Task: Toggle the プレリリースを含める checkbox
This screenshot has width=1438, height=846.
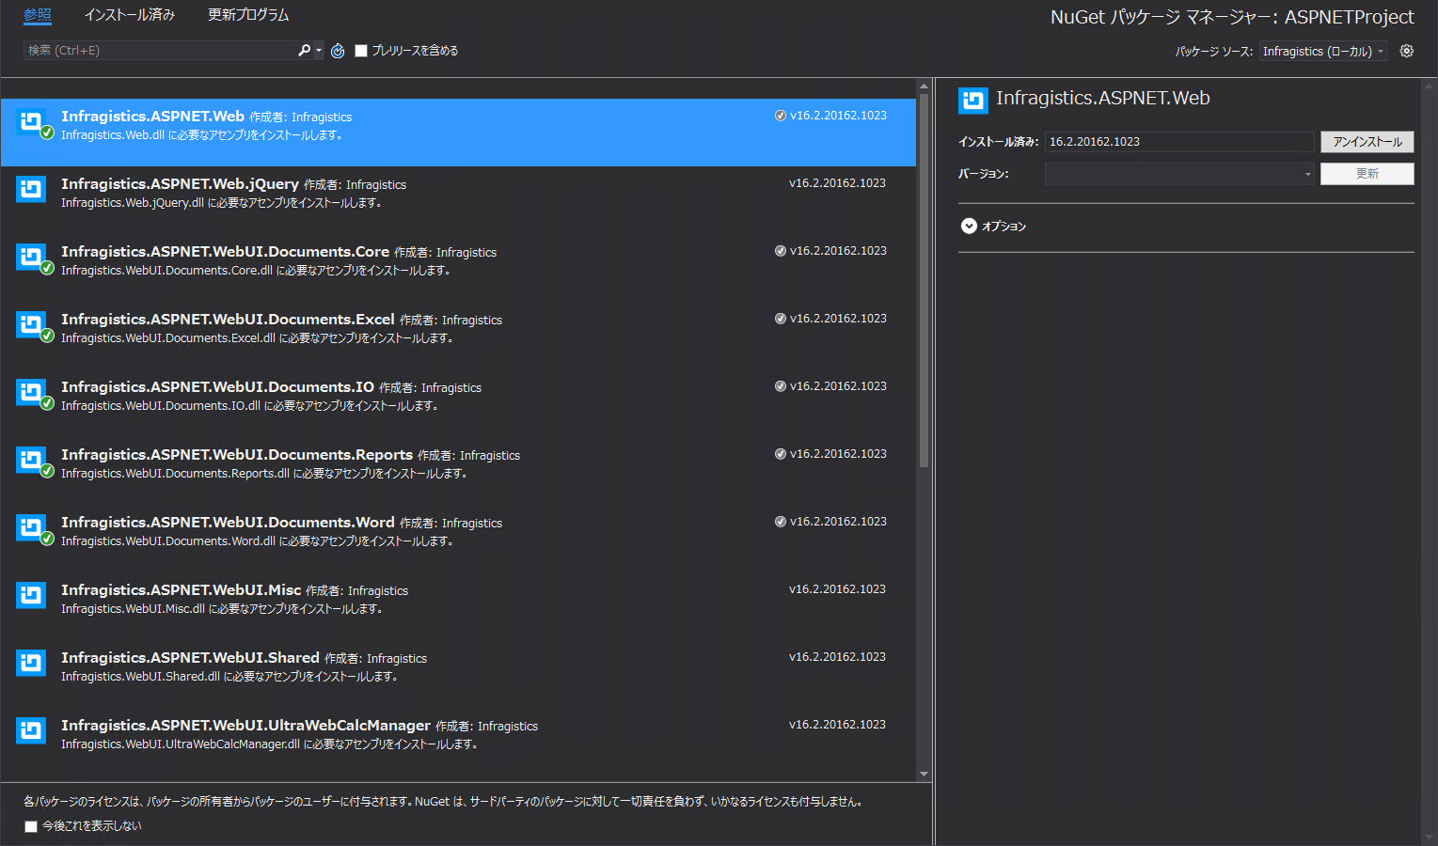Action: [x=361, y=51]
